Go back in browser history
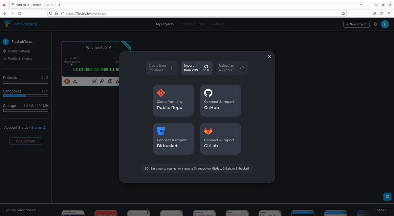This screenshot has width=394, height=216. coord(5,13)
